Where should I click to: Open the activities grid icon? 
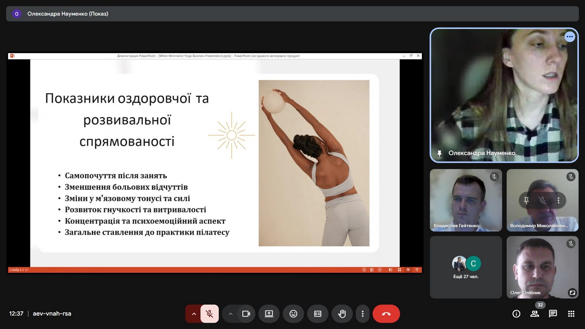571,314
